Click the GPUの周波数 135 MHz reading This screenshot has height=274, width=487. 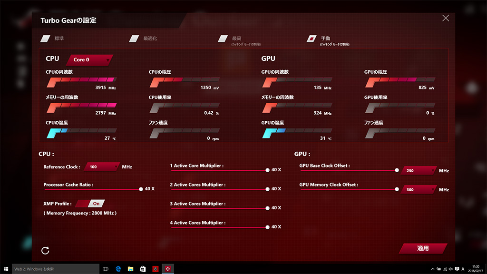coord(323,88)
